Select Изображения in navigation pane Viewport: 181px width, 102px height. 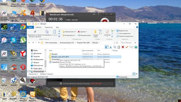pyautogui.click(x=37, y=59)
